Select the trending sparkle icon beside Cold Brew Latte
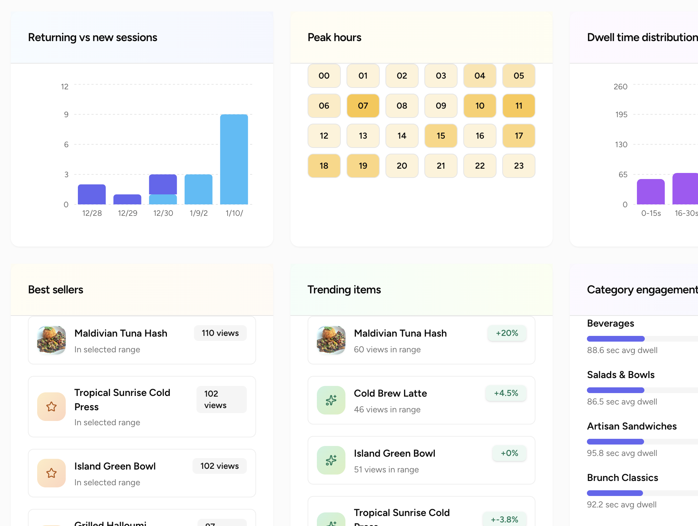The image size is (698, 526). [331, 400]
